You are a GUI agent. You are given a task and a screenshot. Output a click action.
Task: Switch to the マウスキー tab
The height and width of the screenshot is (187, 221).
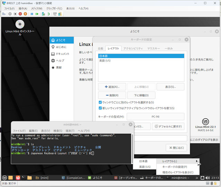[x=153, y=48]
